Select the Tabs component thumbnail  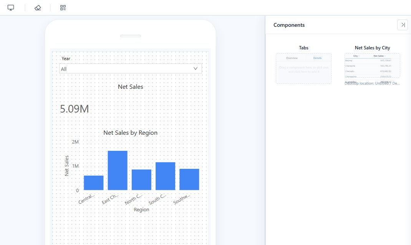(303, 69)
